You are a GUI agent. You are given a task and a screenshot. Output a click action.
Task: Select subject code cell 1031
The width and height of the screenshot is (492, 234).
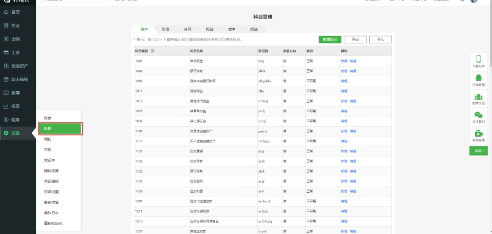(x=161, y=121)
